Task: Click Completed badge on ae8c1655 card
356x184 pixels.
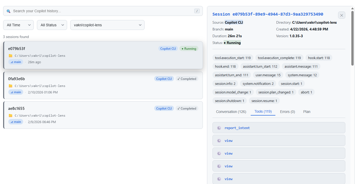Action: 187,109
